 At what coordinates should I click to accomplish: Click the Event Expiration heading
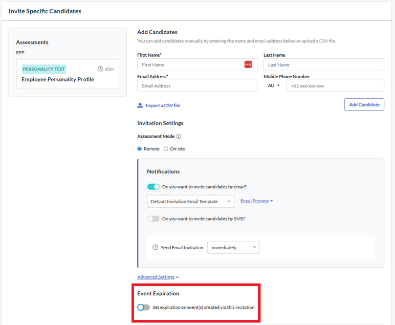[x=158, y=293]
